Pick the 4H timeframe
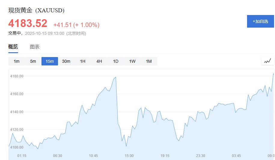This screenshot has width=275, height=160. [99, 61]
